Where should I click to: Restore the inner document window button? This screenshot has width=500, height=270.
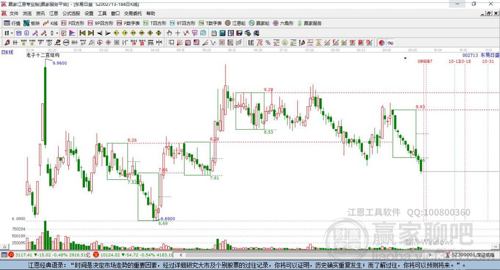click(488, 13)
